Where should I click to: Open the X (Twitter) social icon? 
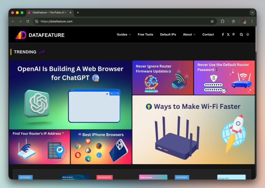pyautogui.click(x=228, y=34)
